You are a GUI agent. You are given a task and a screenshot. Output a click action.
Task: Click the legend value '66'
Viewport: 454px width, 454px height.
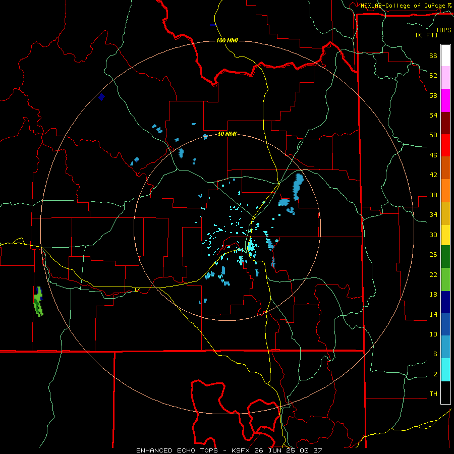433,55
